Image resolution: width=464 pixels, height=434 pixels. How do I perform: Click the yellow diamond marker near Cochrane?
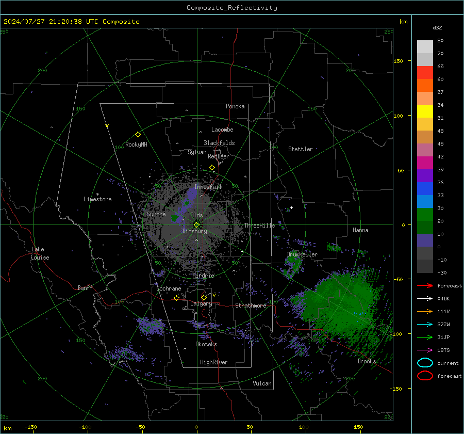pos(177,298)
